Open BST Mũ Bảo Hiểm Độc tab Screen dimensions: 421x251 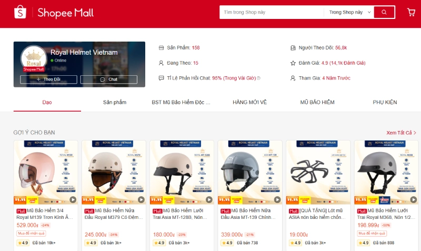(181, 102)
